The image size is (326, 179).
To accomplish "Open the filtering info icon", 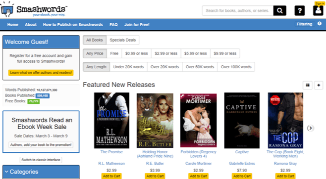I will tap(320, 24).
